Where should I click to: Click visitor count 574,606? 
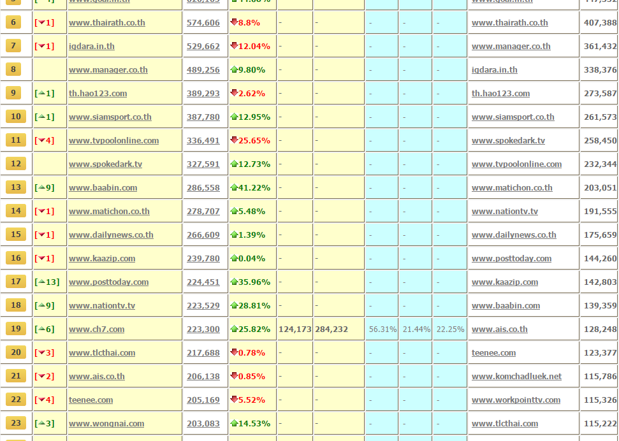click(203, 23)
